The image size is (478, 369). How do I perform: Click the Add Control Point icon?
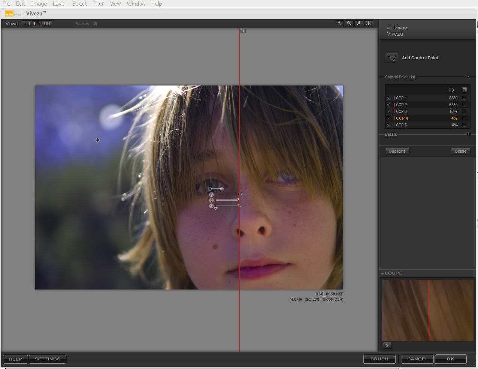point(391,58)
